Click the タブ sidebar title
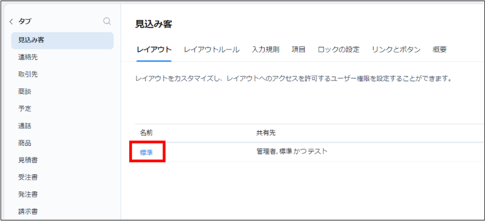The width and height of the screenshot is (485, 221). (x=25, y=22)
